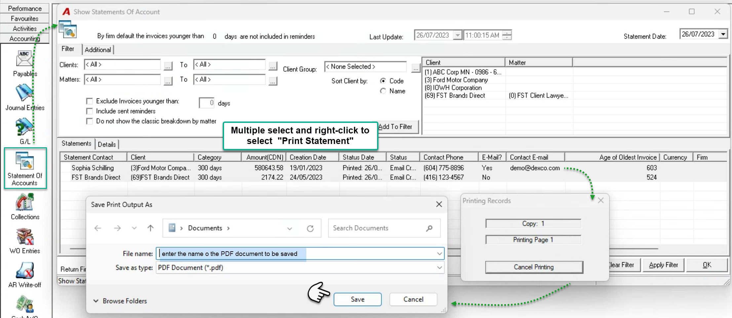732x318 pixels.
Task: Check Exclude Invoices younger than
Action: [x=89, y=101]
